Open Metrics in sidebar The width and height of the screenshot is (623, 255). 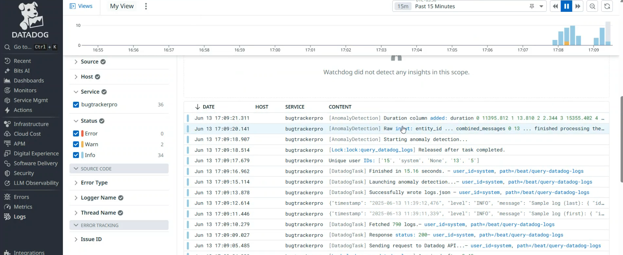[23, 207]
